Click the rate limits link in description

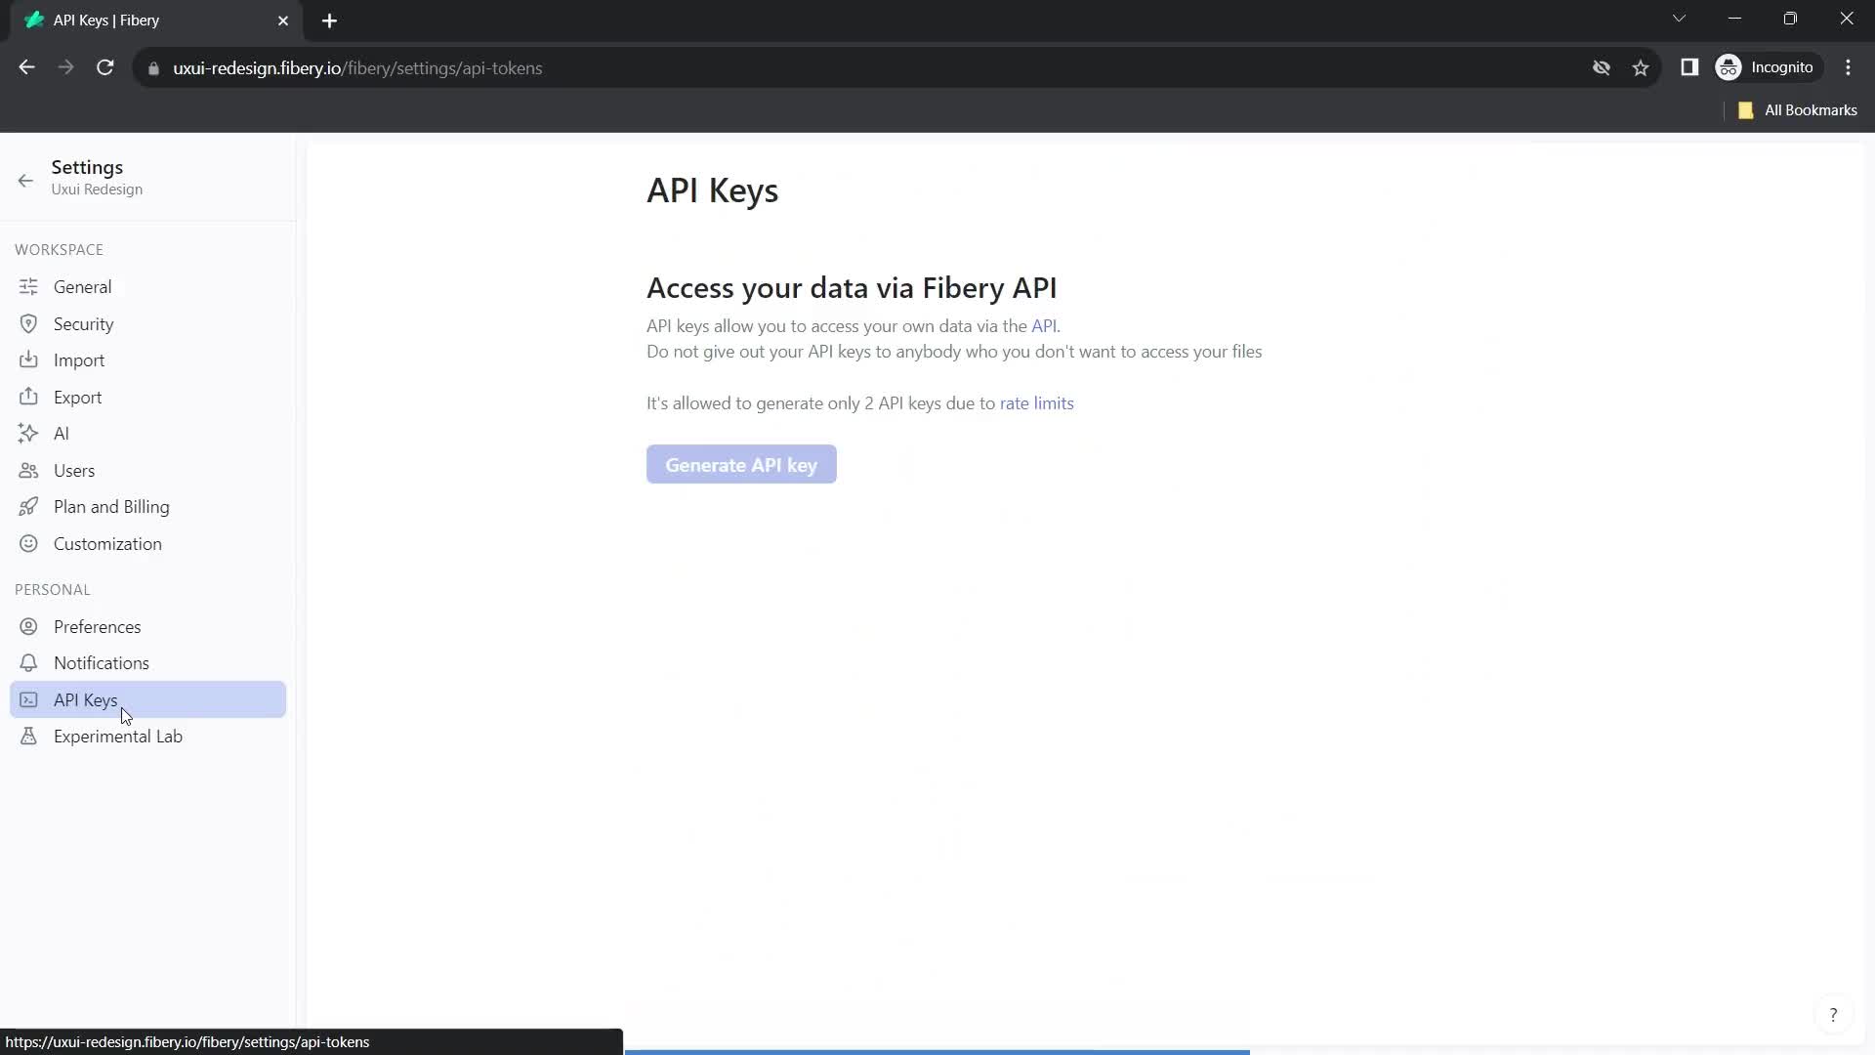pyautogui.click(x=1037, y=403)
